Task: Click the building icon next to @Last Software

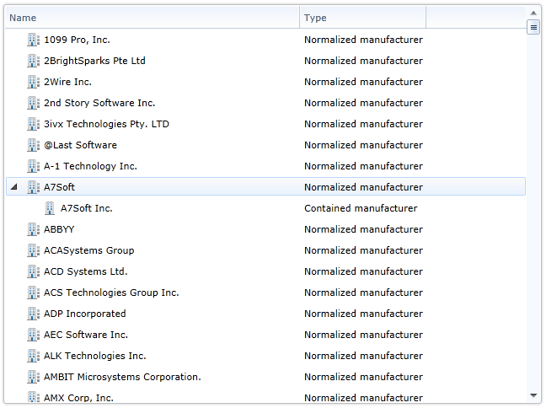Action: click(34, 145)
